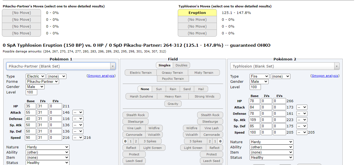Set weather to Heavy Rain
This screenshot has width=361, height=165.
coord(173,96)
